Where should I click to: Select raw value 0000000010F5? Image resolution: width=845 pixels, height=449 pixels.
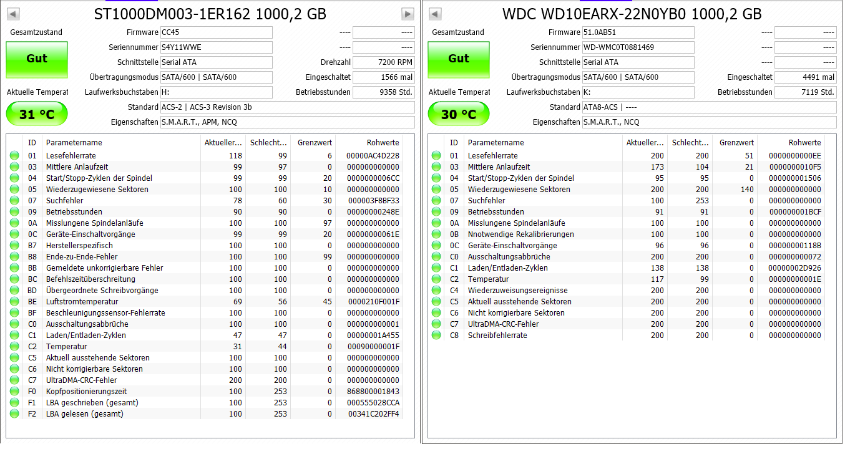pyautogui.click(x=795, y=167)
